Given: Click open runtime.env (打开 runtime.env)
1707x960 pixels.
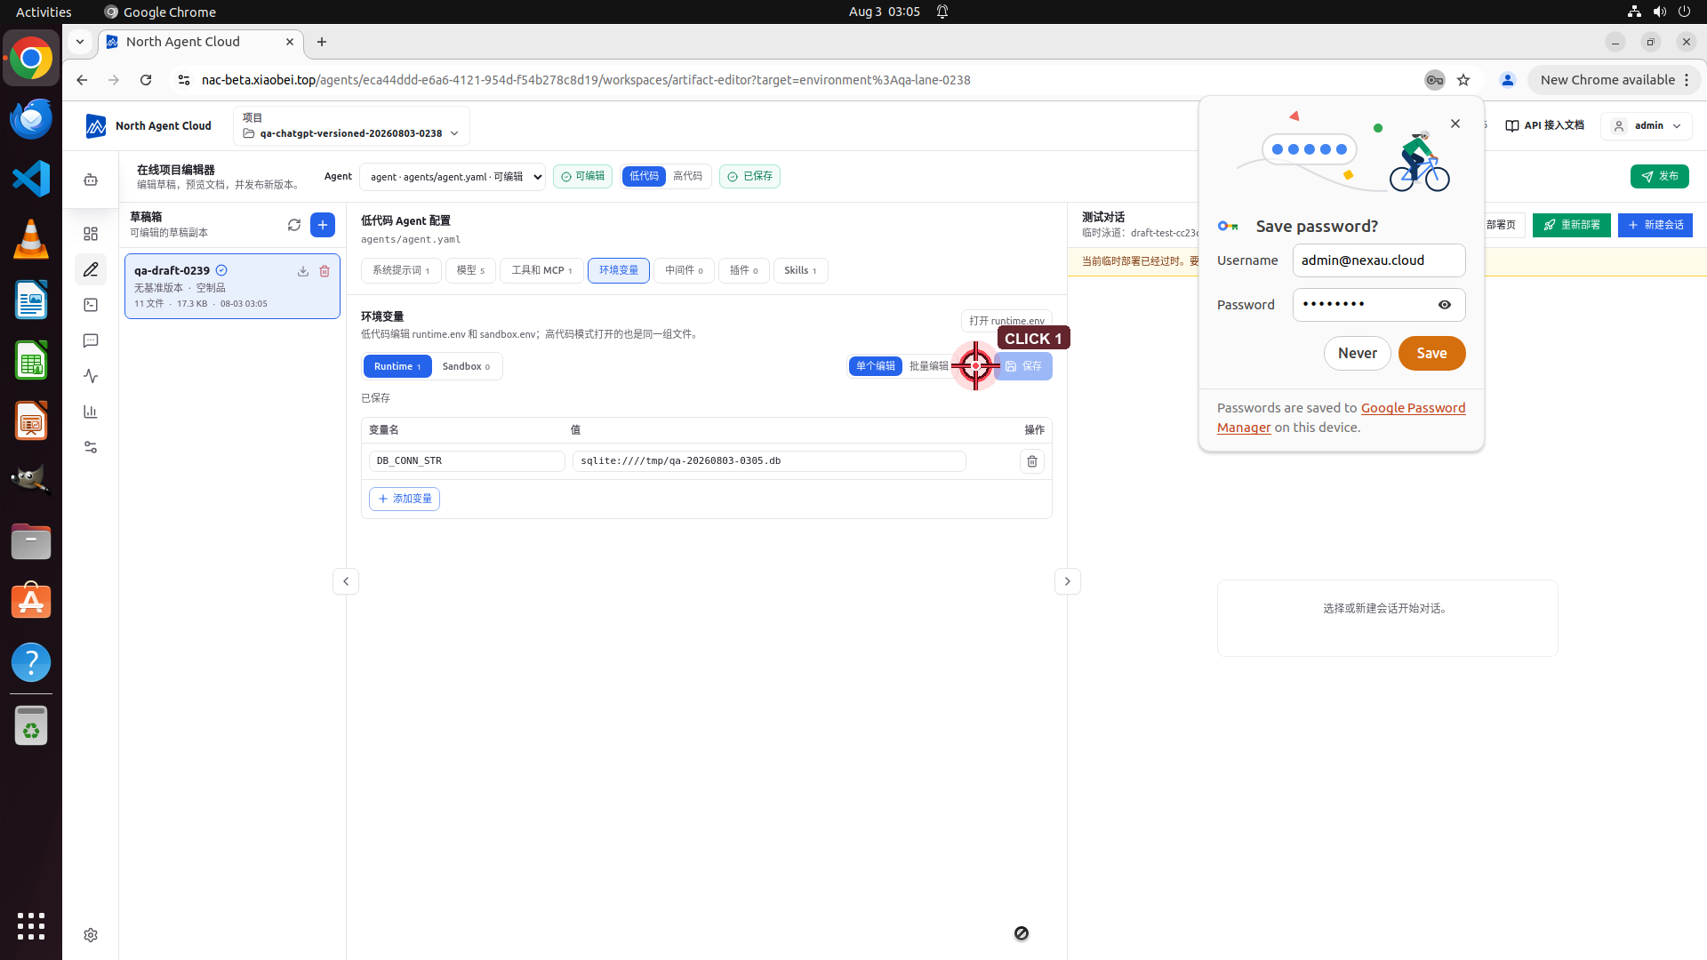Looking at the screenshot, I should 1006,320.
